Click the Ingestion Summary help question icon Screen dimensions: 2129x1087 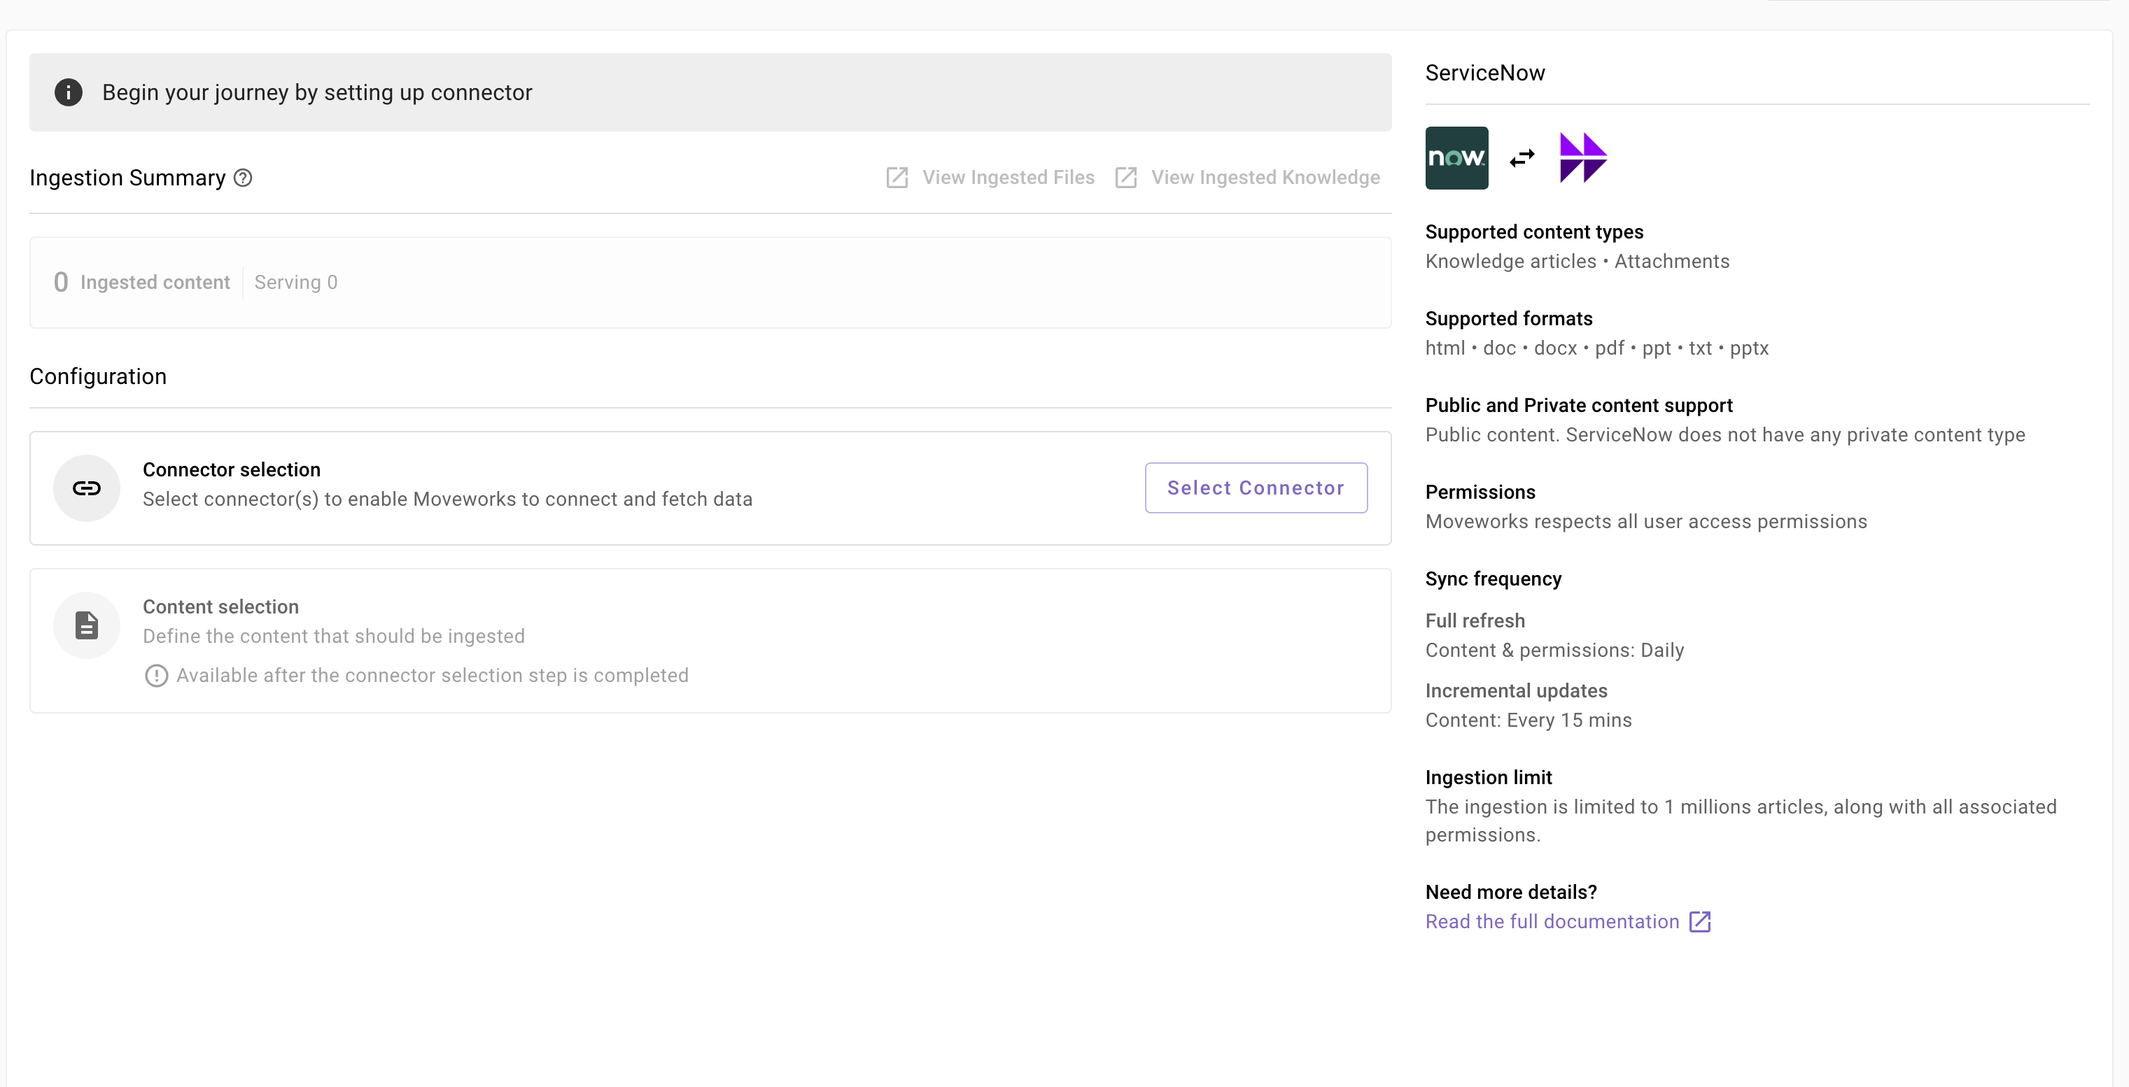[243, 178]
